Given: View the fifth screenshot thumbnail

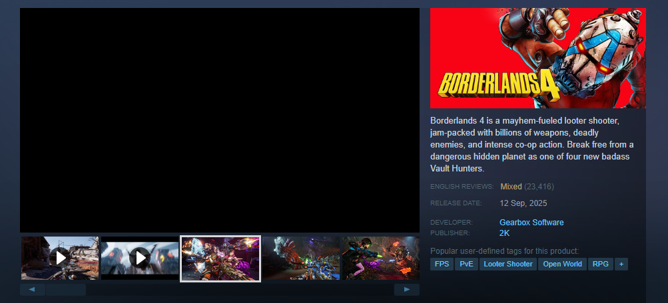Looking at the screenshot, I should (380, 258).
